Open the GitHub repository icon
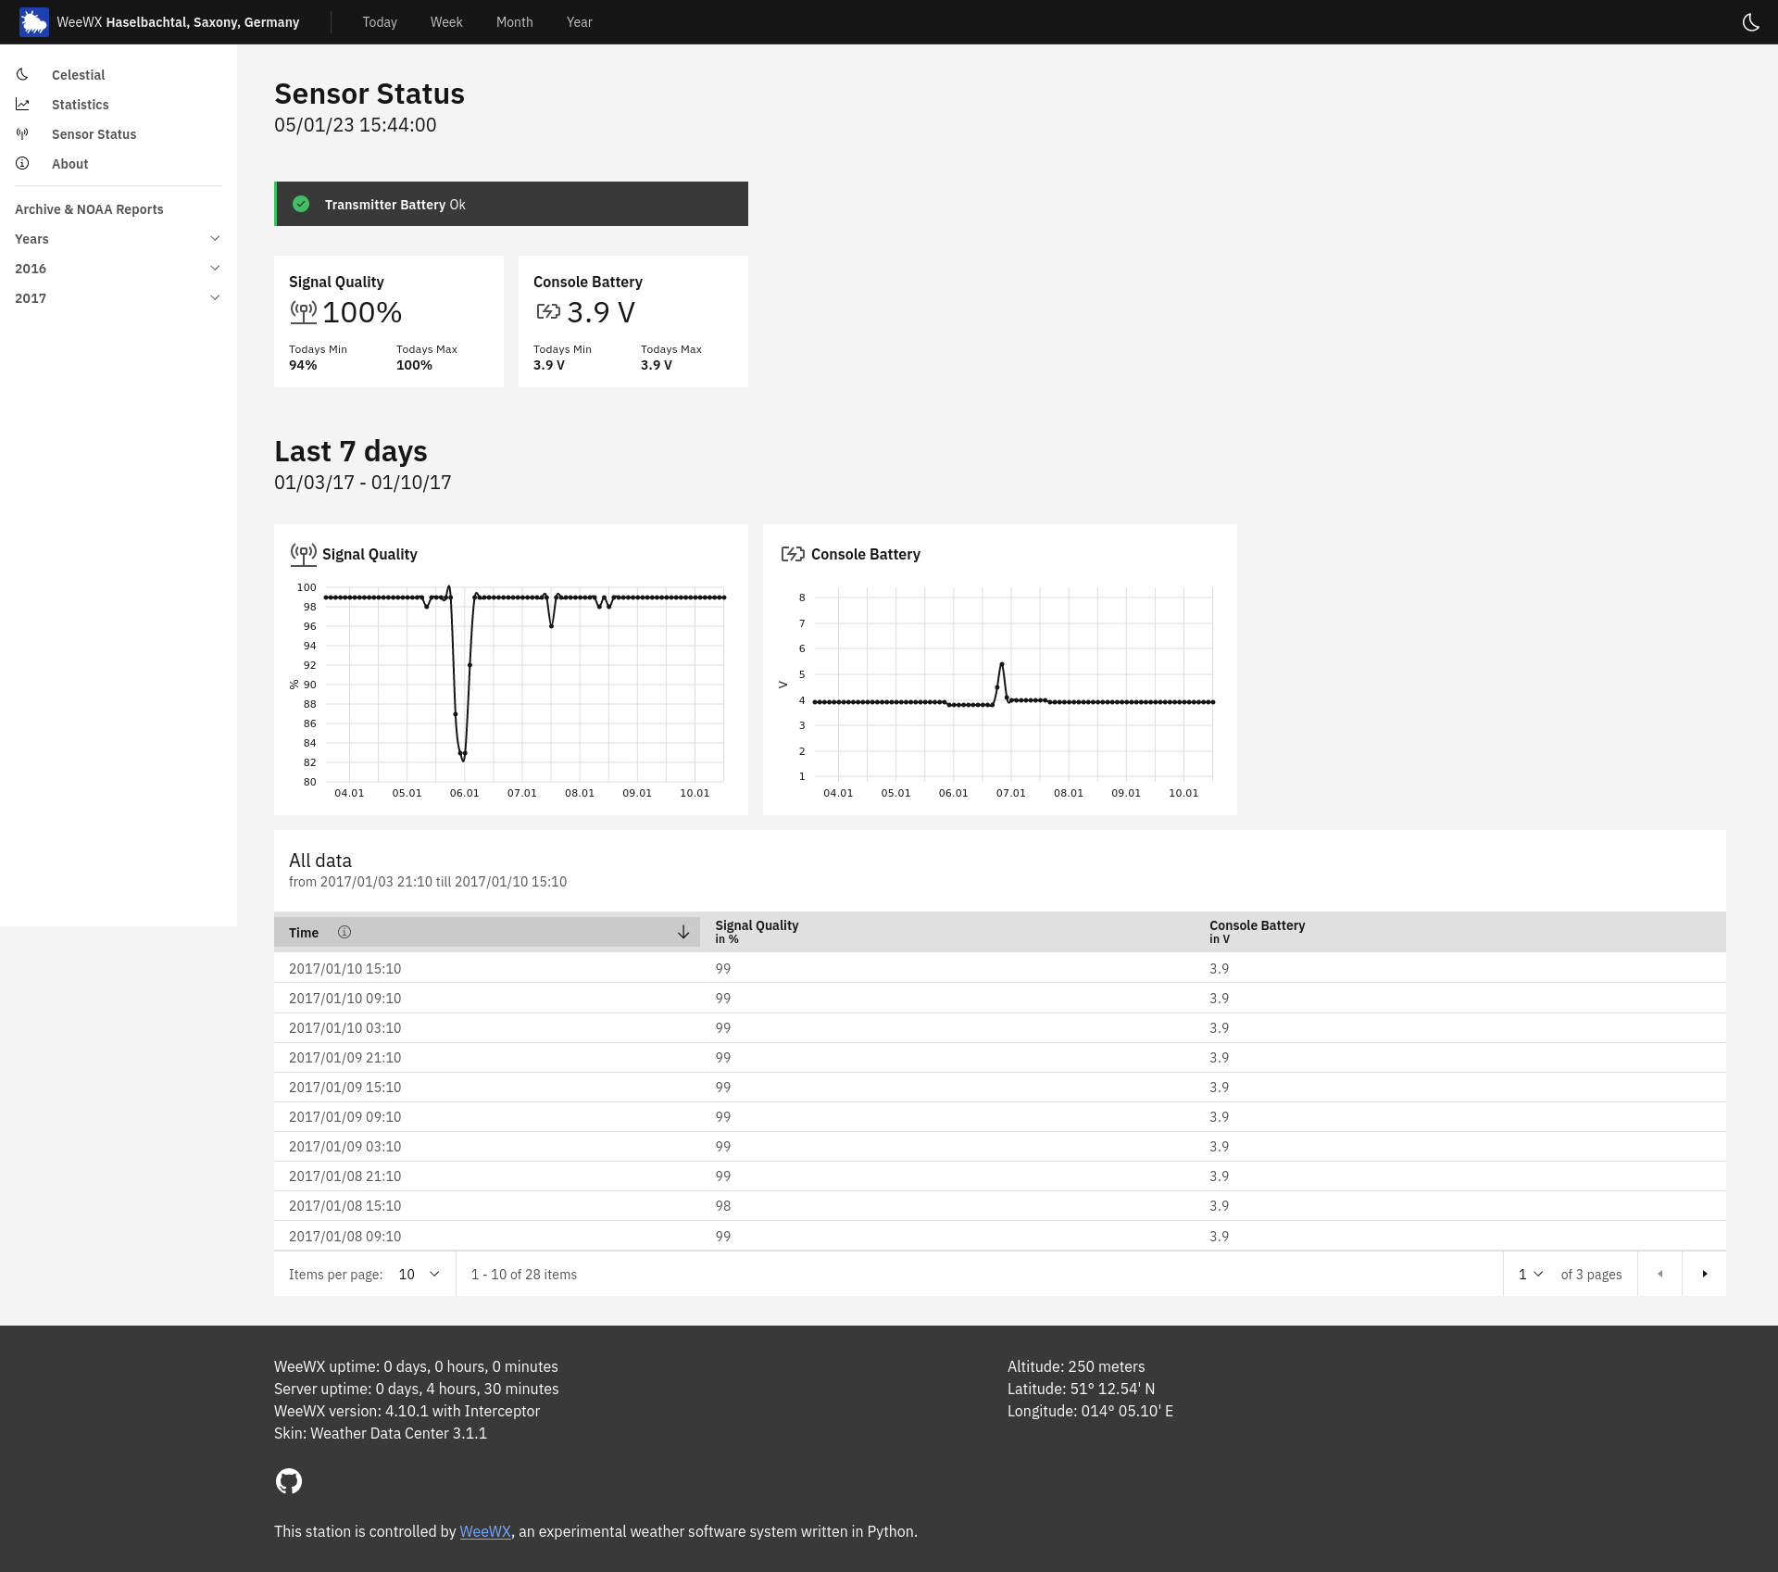The image size is (1778, 1572). point(289,1481)
